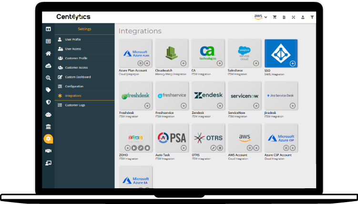
Task: Add Freshdesk integration with plus button
Action: pos(147,106)
